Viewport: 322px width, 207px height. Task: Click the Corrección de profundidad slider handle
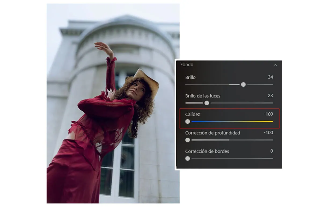tap(188, 140)
